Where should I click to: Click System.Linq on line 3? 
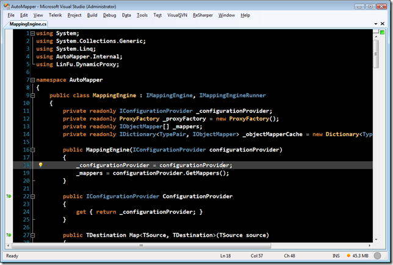pos(74,49)
